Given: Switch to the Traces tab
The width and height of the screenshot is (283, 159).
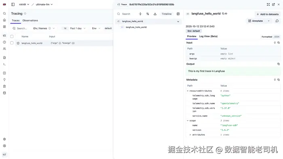Looking at the screenshot, I should [x=16, y=21].
